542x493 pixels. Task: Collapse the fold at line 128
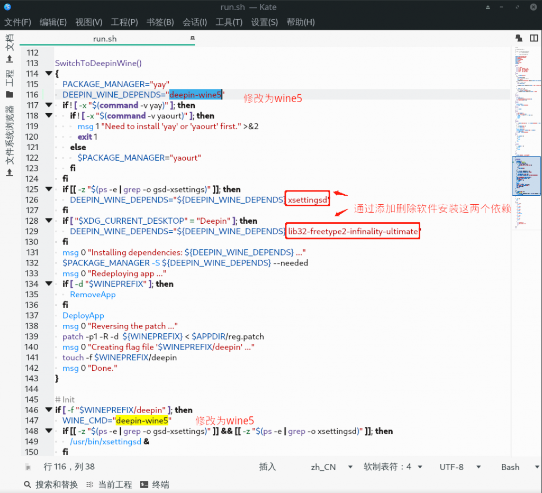pos(49,221)
